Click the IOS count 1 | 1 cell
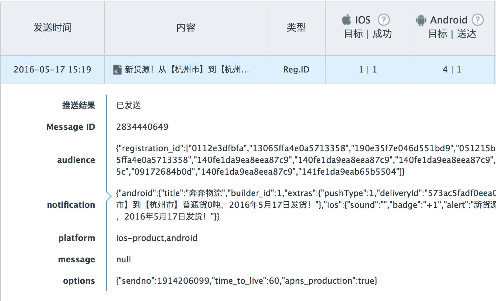The height and width of the screenshot is (301, 496). tap(368, 69)
